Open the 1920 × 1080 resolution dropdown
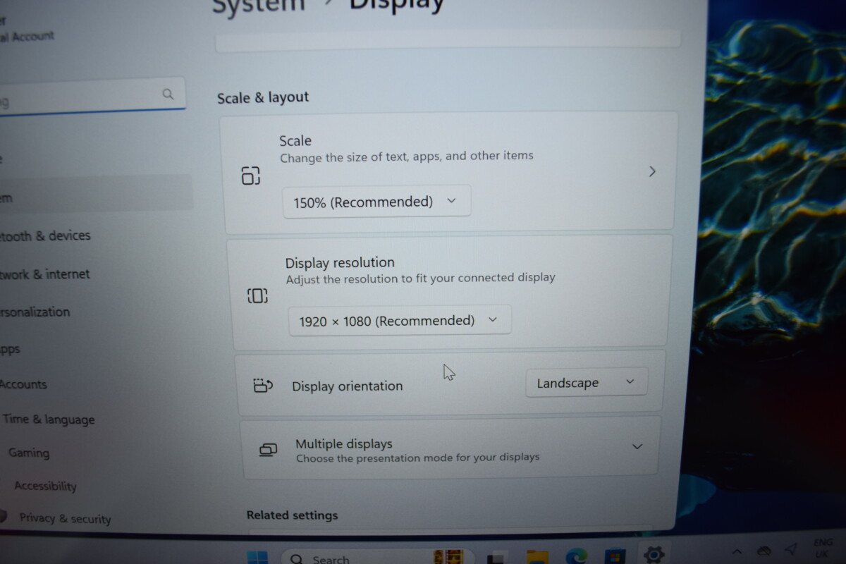846x564 pixels. click(400, 321)
